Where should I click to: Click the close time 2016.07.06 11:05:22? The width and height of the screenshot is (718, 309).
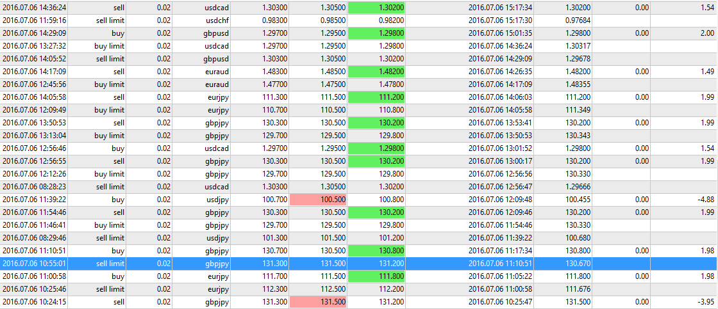499,276
